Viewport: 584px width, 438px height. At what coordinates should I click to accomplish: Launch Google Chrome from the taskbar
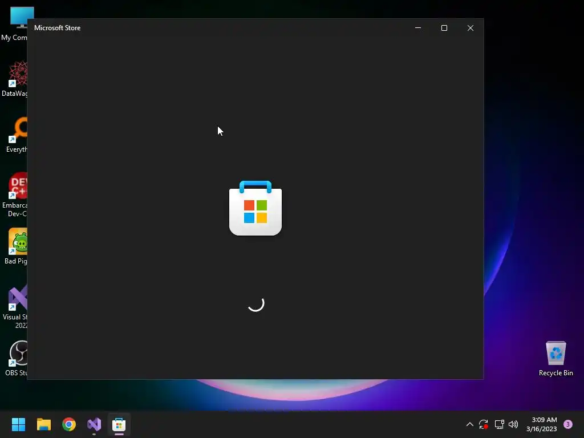[69, 424]
